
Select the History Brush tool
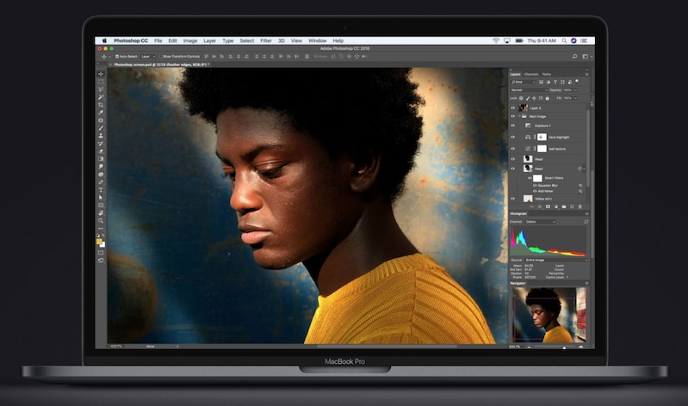tap(101, 144)
